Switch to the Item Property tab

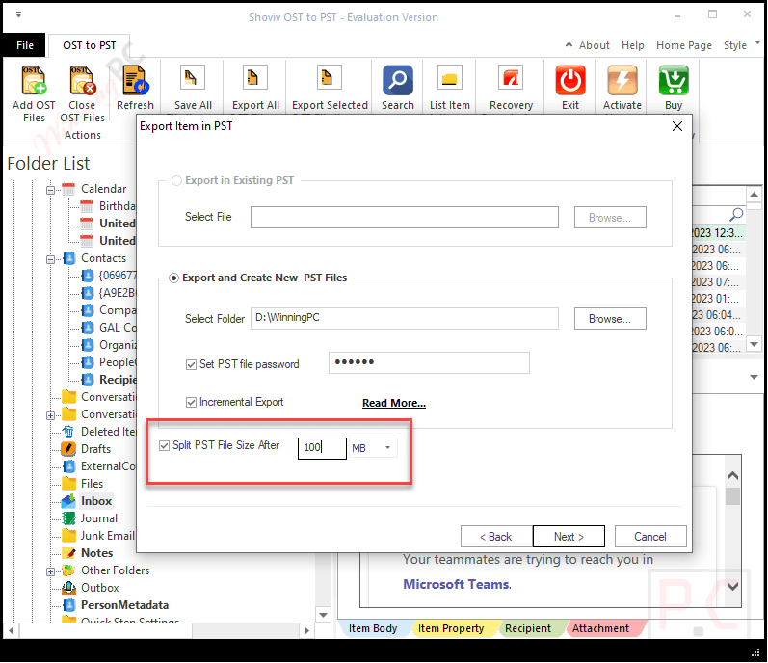click(451, 628)
